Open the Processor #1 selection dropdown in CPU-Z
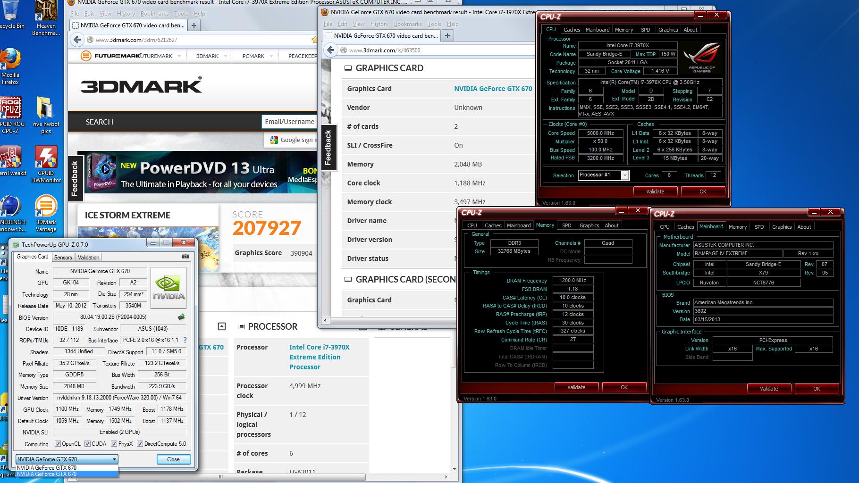The width and height of the screenshot is (859, 483). (x=604, y=175)
